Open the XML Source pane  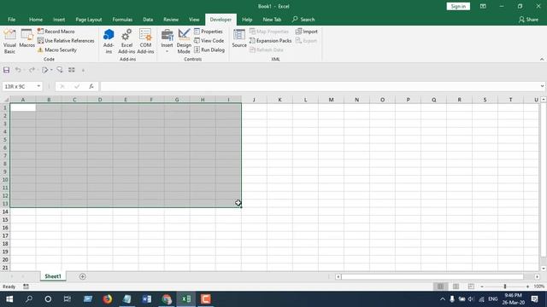pyautogui.click(x=239, y=38)
